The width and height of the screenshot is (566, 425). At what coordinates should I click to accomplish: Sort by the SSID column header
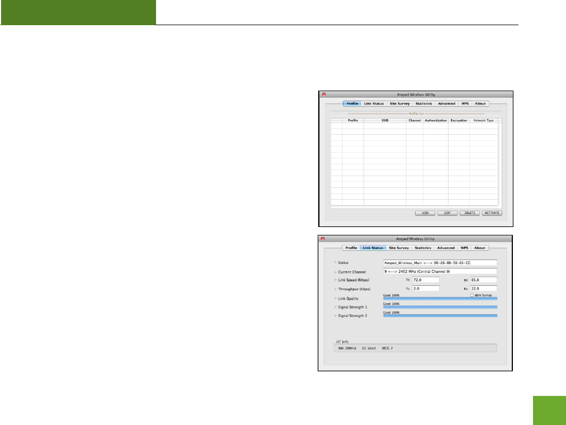(x=385, y=120)
